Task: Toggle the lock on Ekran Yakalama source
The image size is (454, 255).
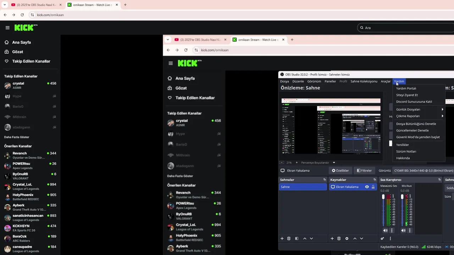Action: click(x=373, y=187)
